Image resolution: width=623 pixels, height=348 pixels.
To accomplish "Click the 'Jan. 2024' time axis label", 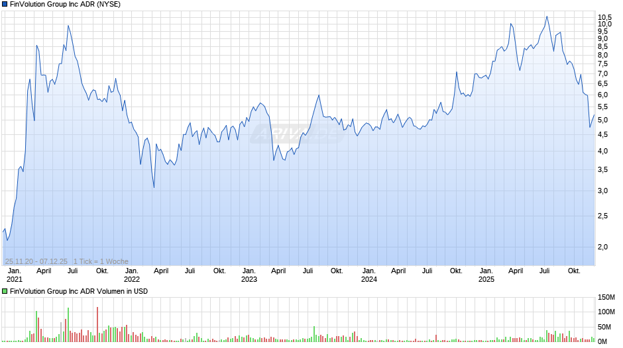I will pos(368,275).
